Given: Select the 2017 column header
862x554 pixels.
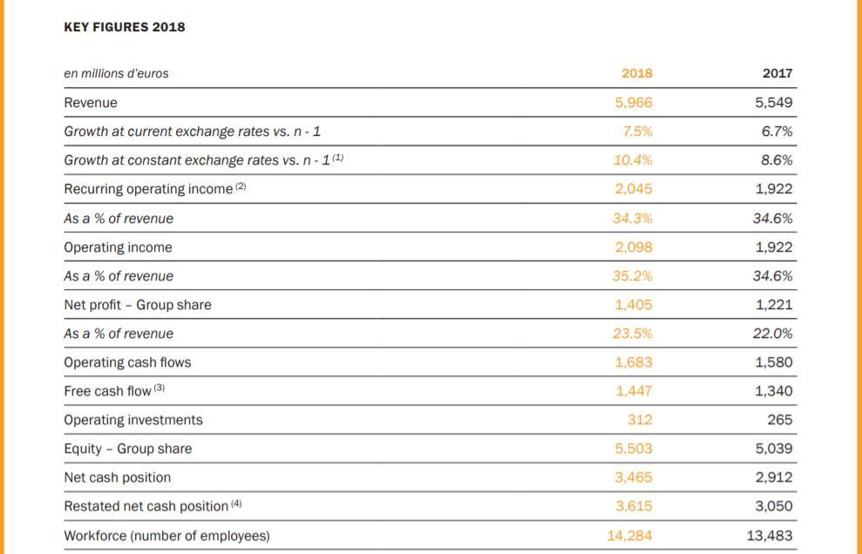Looking at the screenshot, I should click(777, 73).
